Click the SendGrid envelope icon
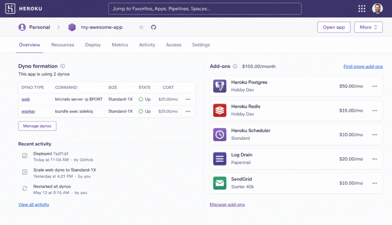The height and width of the screenshot is (225, 392). point(220,183)
